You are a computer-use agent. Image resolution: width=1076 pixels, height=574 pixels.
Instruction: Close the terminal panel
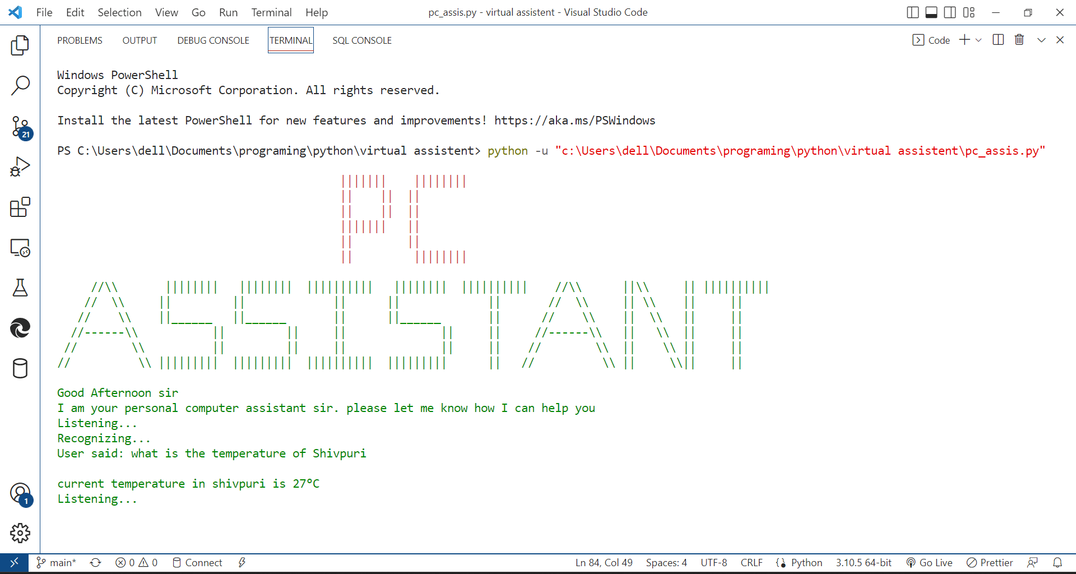1060,40
